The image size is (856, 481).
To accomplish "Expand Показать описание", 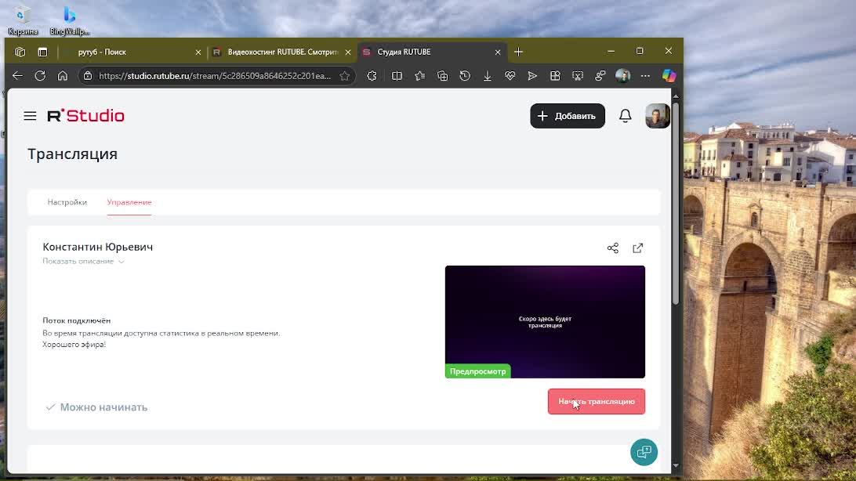I will click(x=84, y=261).
